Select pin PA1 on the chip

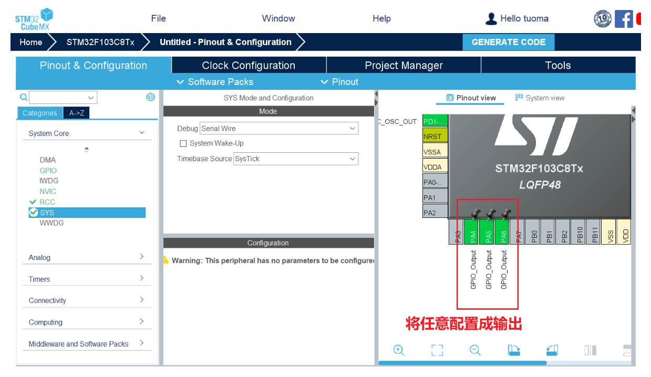tap(436, 197)
